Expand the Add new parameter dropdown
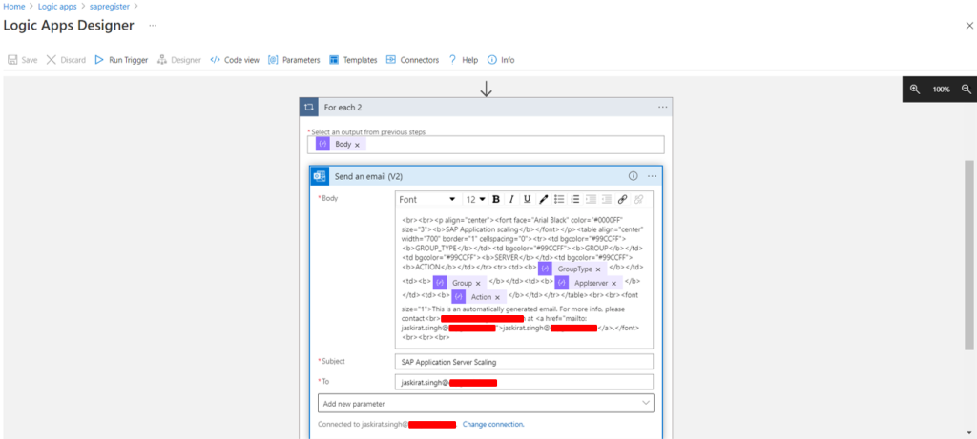977x439 pixels. pyautogui.click(x=486, y=404)
